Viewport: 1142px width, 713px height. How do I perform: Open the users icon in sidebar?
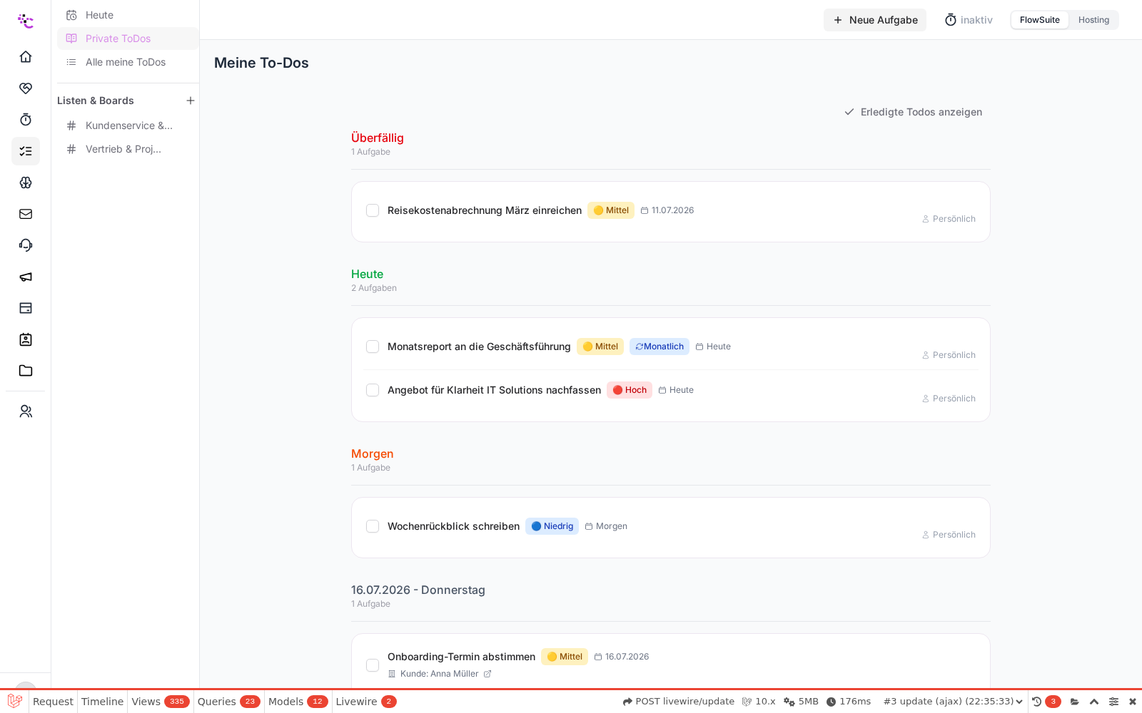coord(26,411)
